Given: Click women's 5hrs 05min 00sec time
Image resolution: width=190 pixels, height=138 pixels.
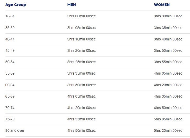Looking at the screenshot, I should coord(168,119).
